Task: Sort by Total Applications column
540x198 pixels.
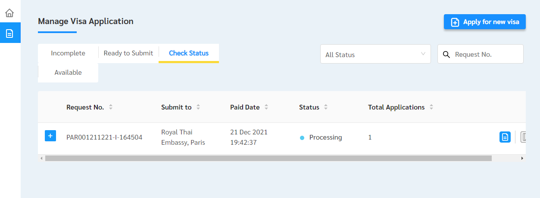Action: click(431, 107)
